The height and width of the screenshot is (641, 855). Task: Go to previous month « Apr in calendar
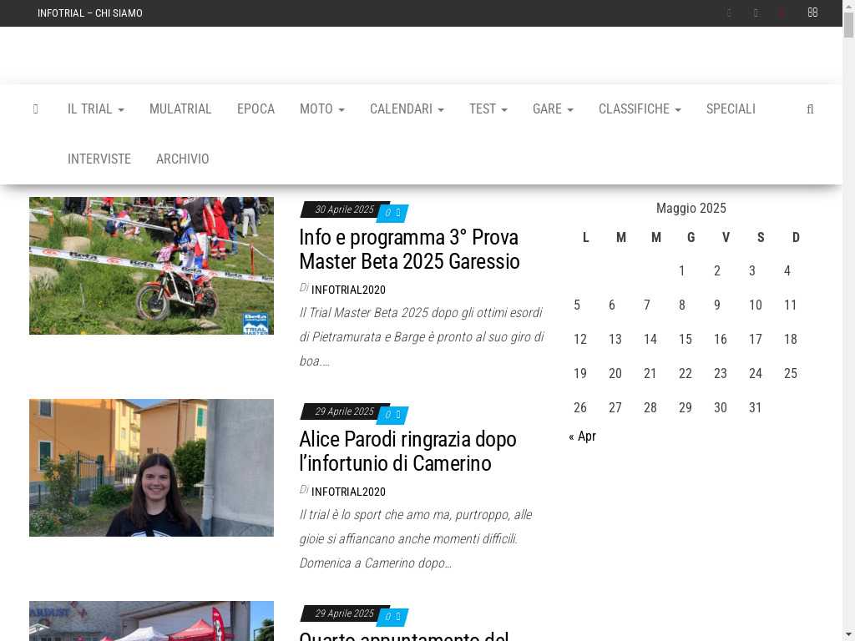coord(582,436)
